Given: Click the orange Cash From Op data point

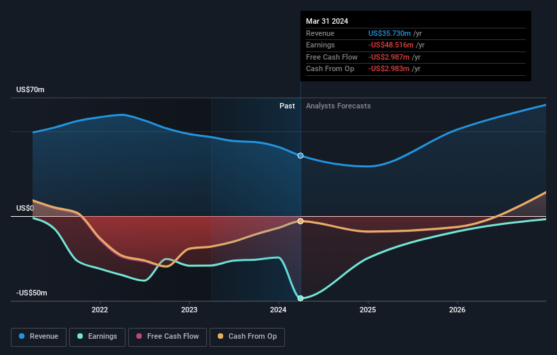Looking at the screenshot, I should pyautogui.click(x=301, y=222).
